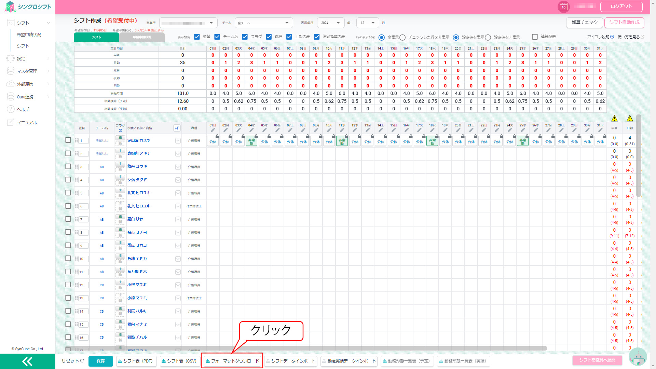Download シフト表 (PDF)
This screenshot has height=369, width=656.
click(x=136, y=361)
